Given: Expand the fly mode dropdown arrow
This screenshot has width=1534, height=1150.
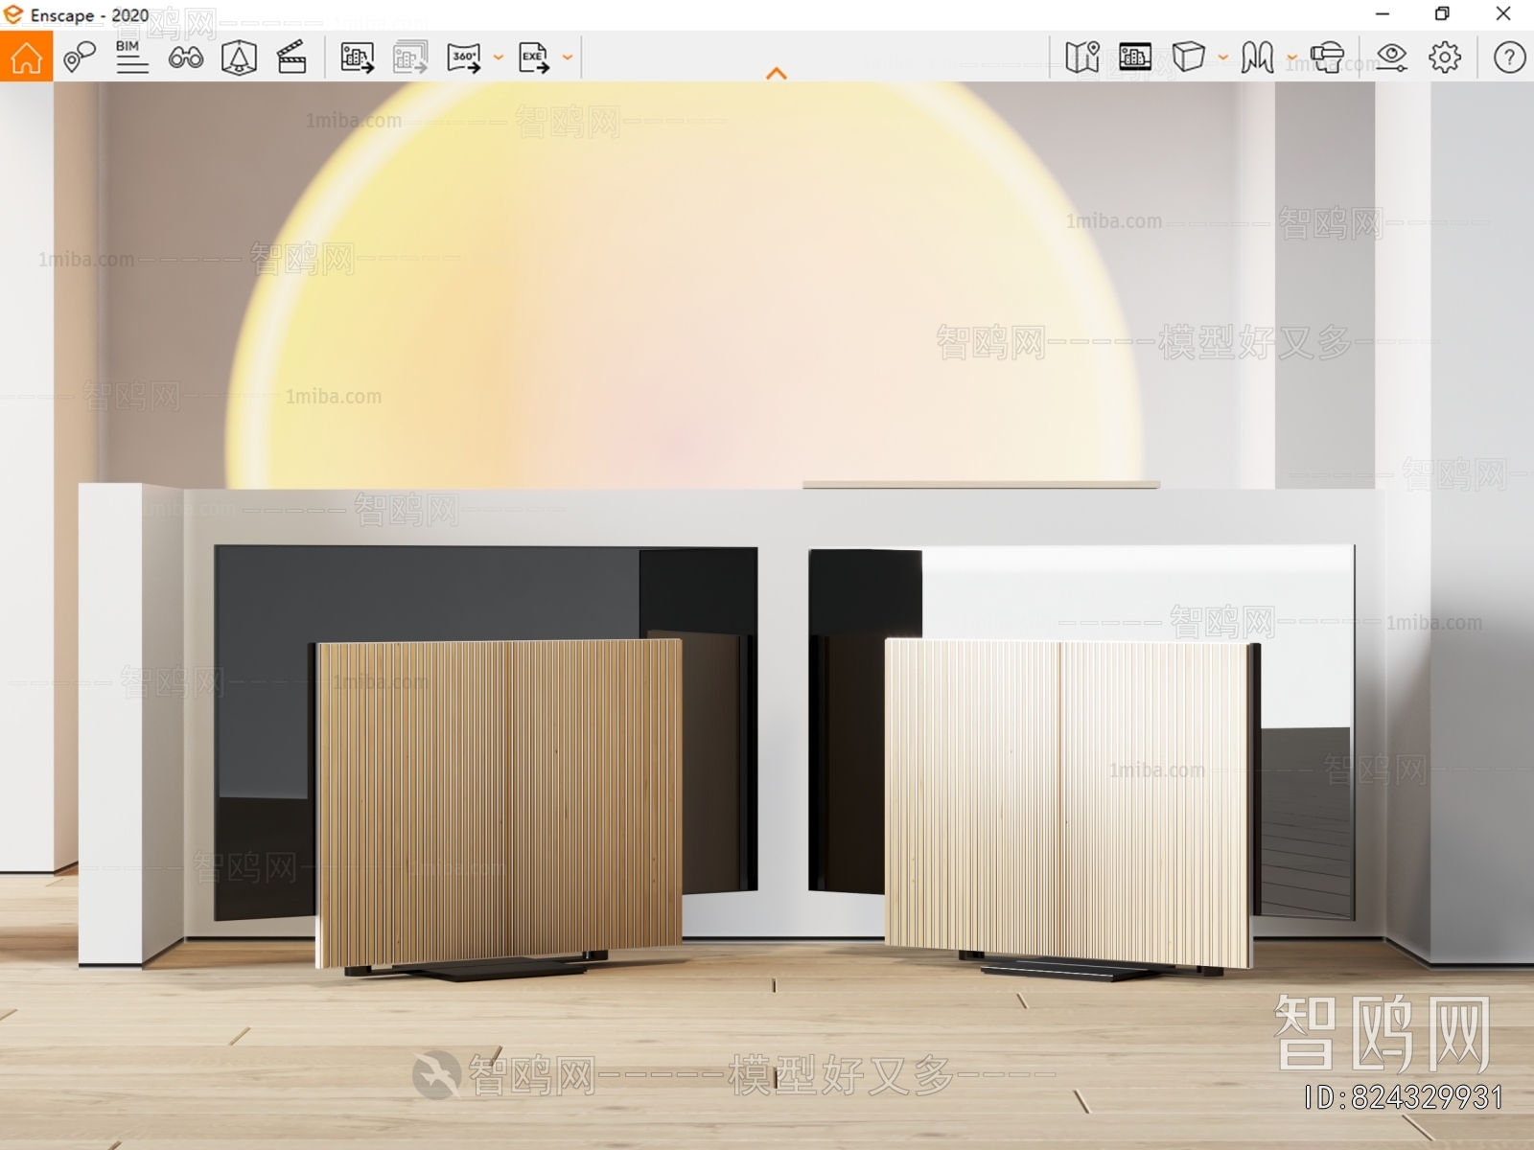Looking at the screenshot, I should [x=1291, y=57].
